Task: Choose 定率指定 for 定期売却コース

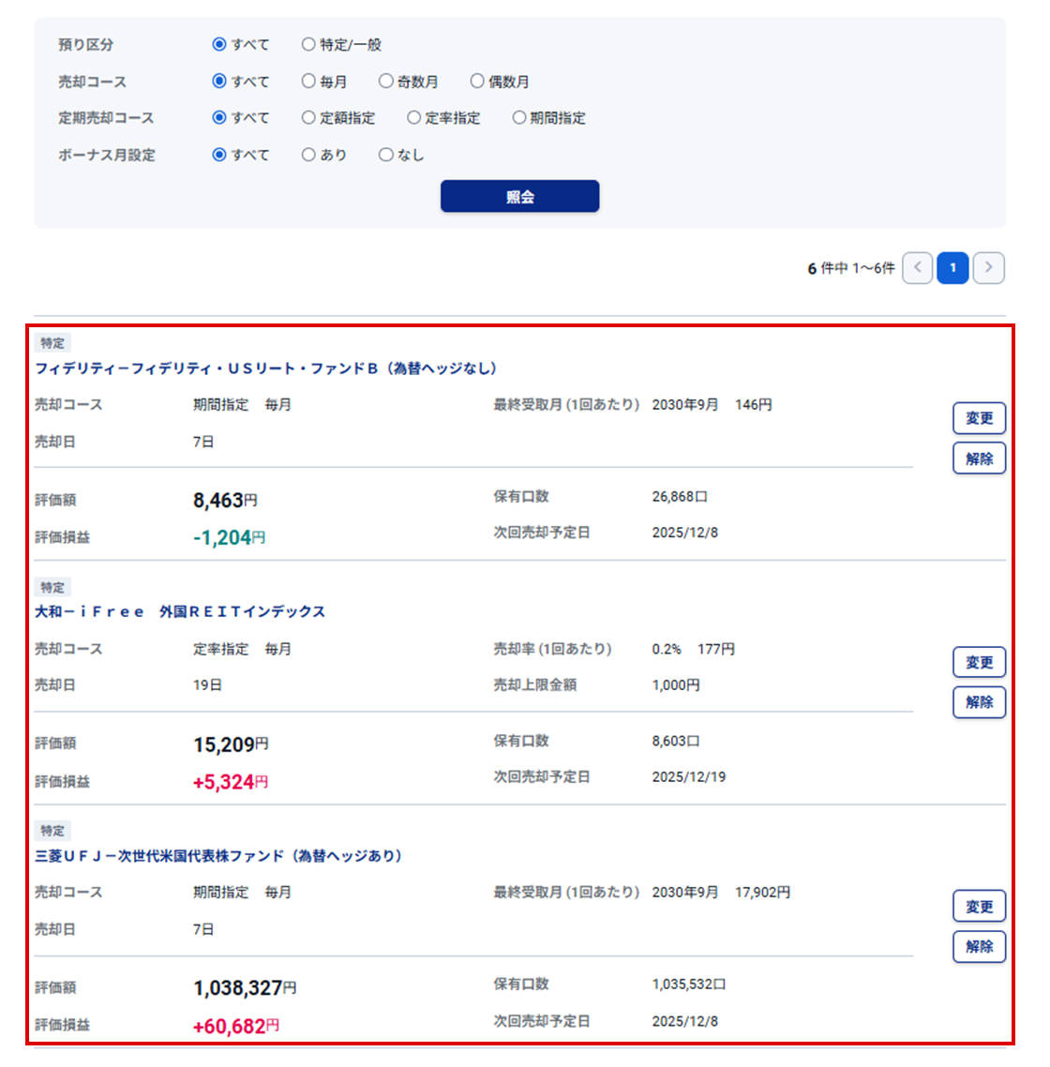Action: 413,118
